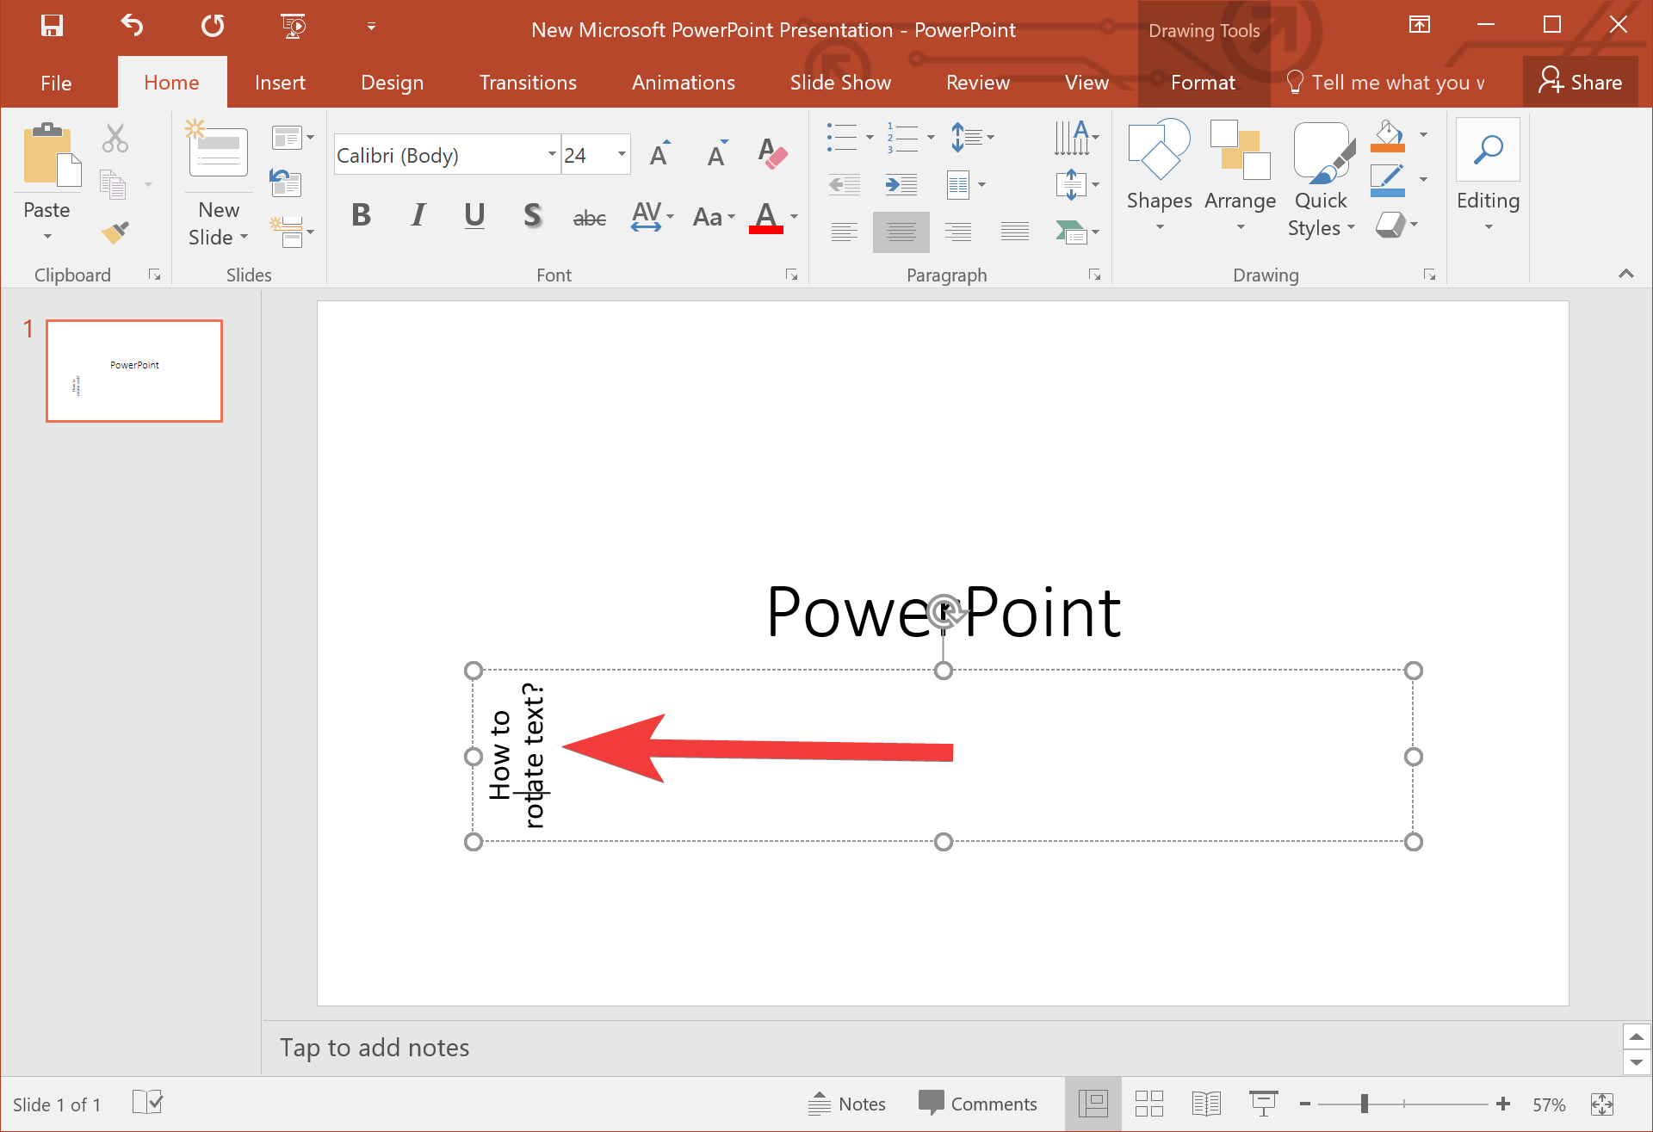Toggle Bold formatting on text
1653x1132 pixels.
pos(362,216)
